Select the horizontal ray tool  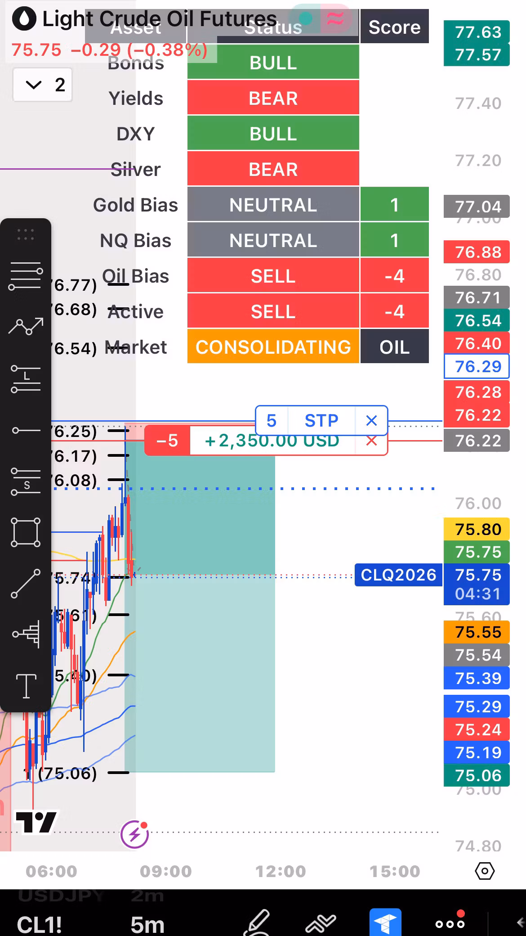click(x=26, y=431)
